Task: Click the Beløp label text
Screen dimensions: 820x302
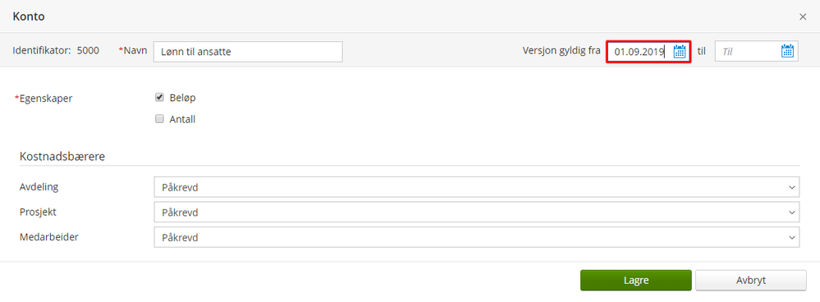Action: click(x=183, y=98)
